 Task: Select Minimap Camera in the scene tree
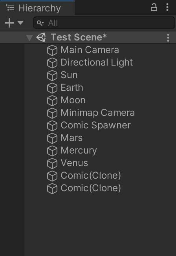click(98, 113)
